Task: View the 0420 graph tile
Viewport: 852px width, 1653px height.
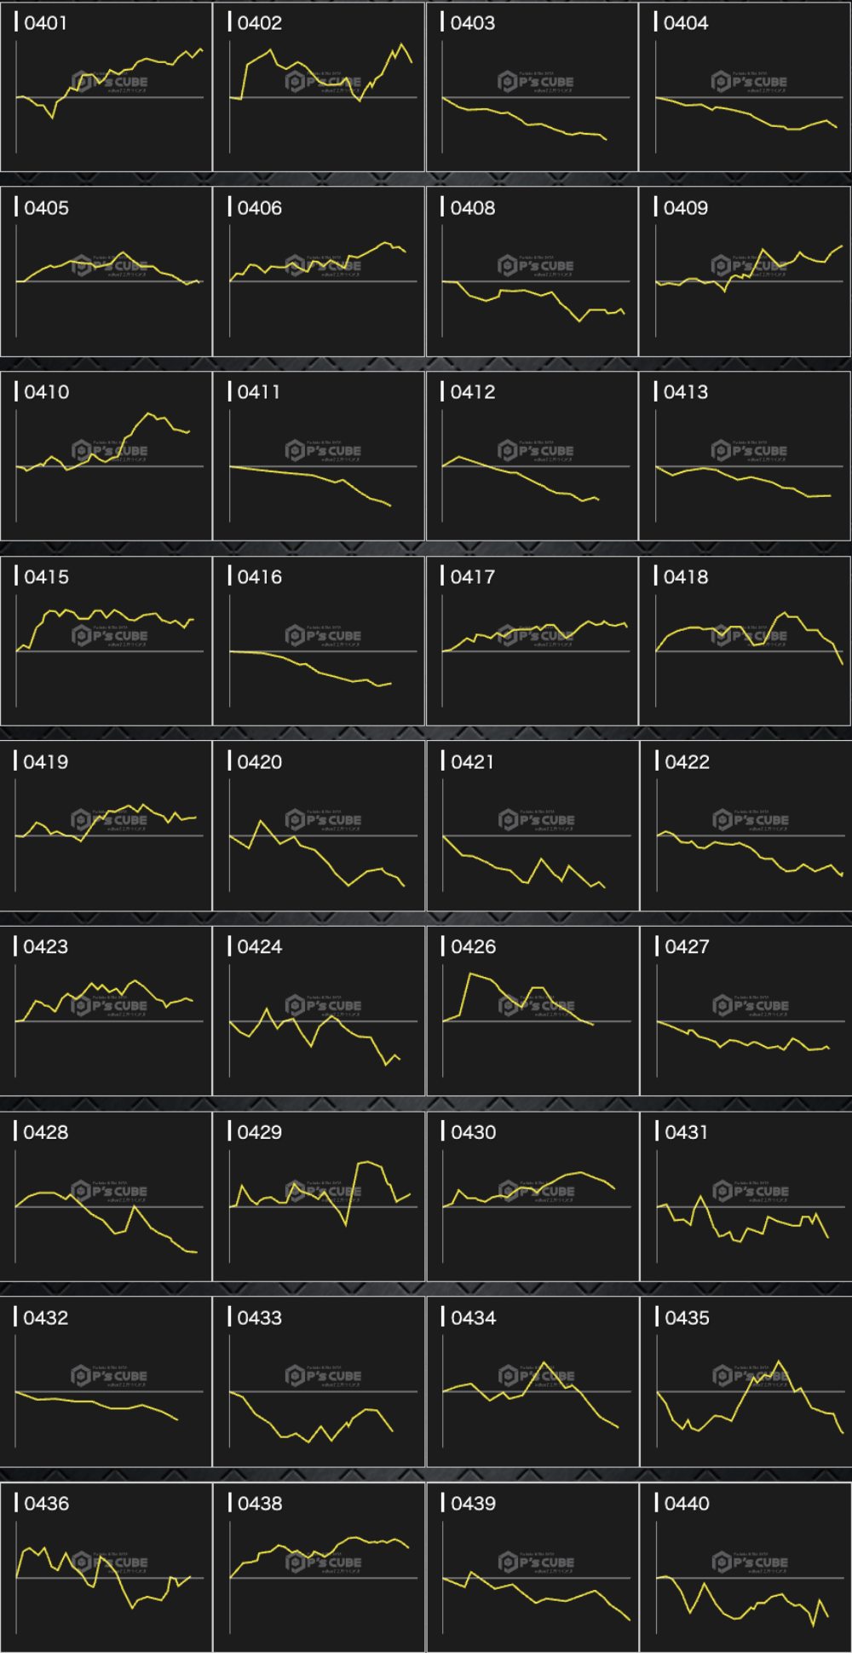Action: (x=319, y=826)
